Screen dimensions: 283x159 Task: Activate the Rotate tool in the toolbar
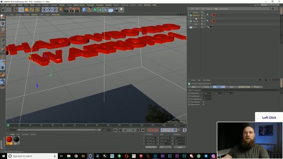[x=32, y=10]
